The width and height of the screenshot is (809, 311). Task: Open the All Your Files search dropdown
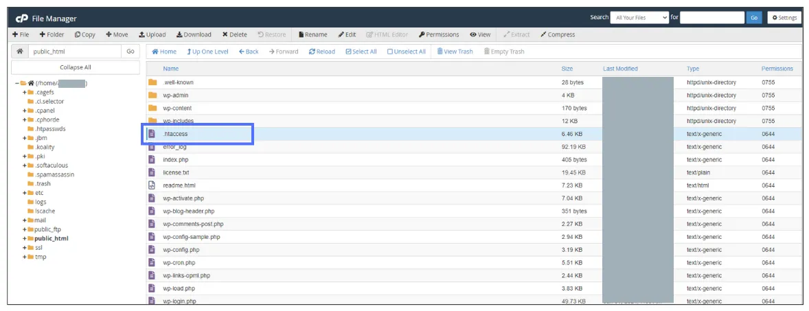[639, 18]
